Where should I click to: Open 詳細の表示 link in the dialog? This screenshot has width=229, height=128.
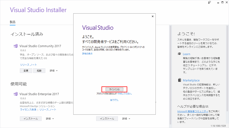tap(87, 54)
